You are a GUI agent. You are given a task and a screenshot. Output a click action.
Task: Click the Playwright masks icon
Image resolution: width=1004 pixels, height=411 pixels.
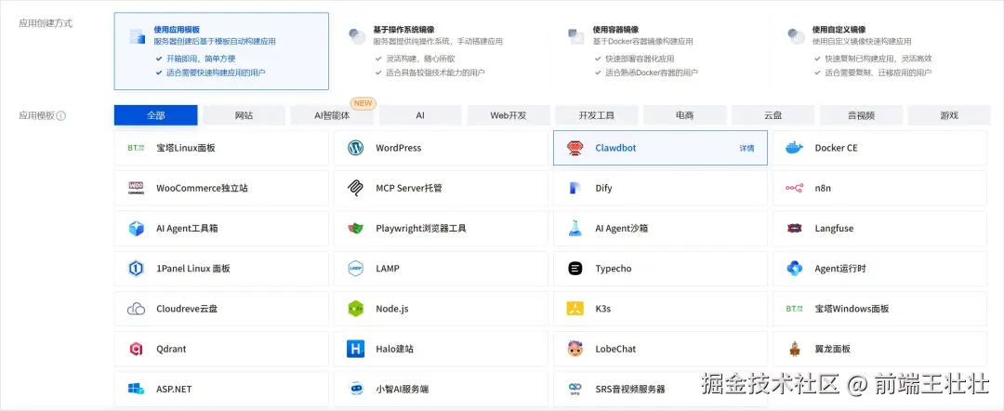point(355,229)
